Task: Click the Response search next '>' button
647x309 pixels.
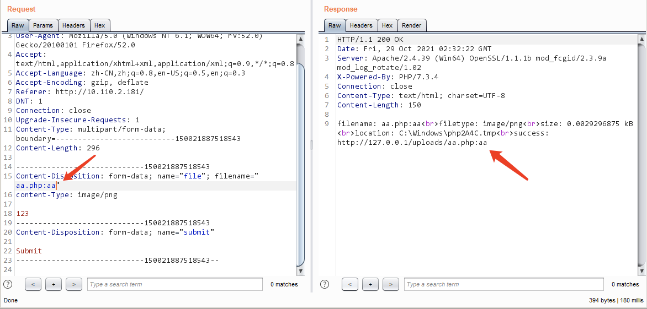Action: [x=391, y=284]
